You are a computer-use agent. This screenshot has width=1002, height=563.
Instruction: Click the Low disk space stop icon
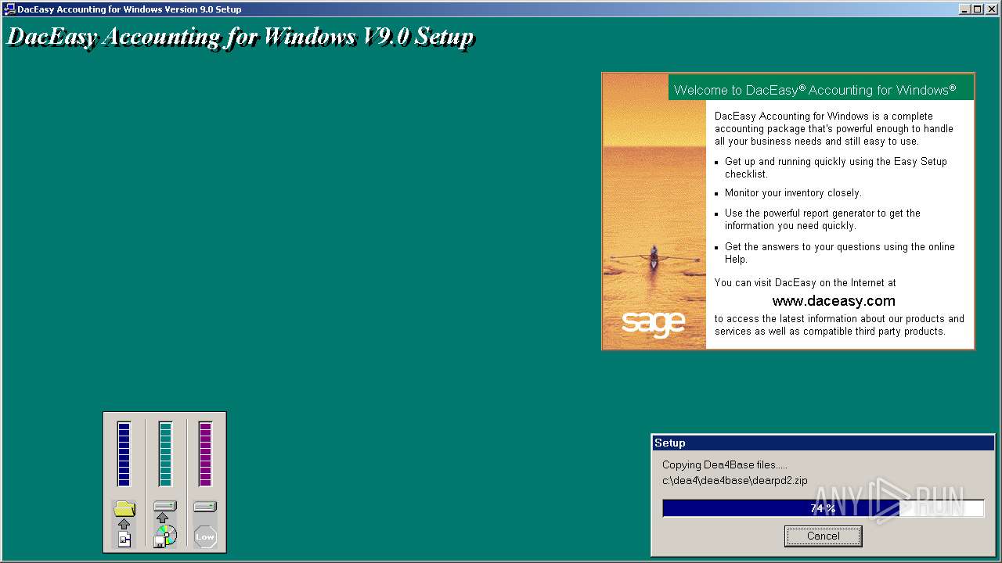[x=205, y=536]
